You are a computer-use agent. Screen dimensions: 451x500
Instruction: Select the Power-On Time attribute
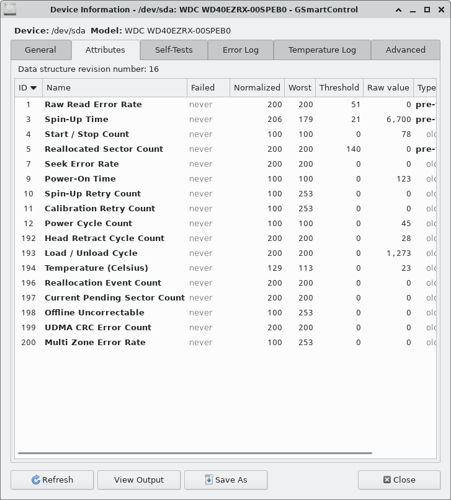click(225, 179)
